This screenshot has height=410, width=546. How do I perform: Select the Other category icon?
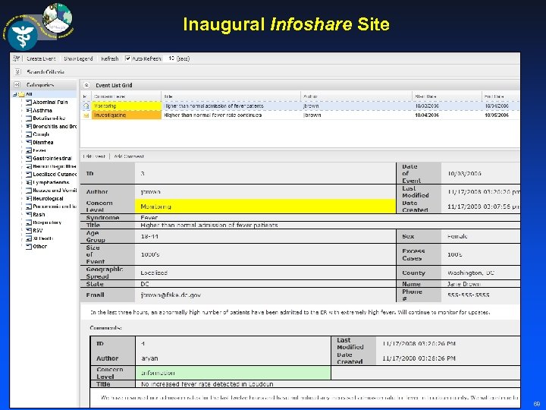29,247
